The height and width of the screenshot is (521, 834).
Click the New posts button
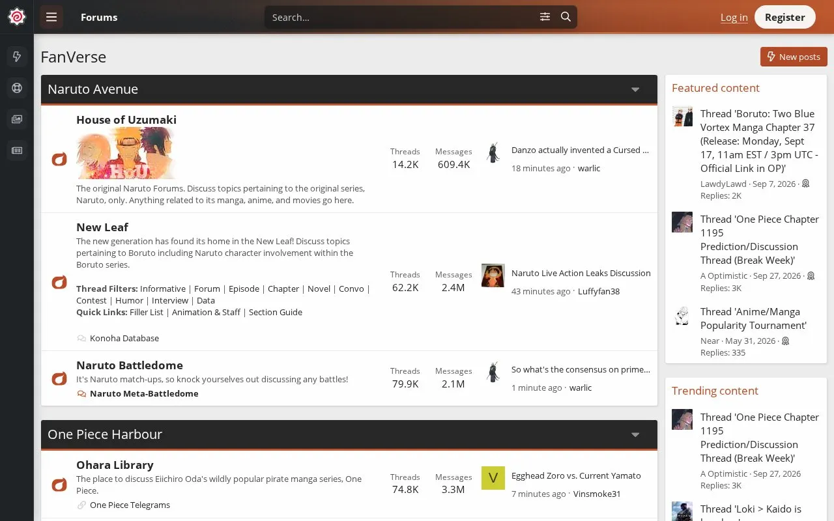point(794,57)
